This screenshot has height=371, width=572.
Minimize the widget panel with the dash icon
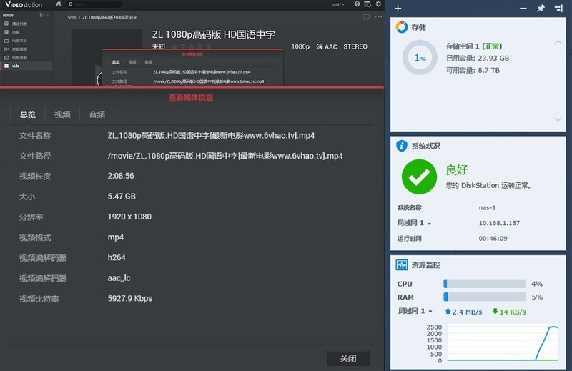click(x=523, y=9)
